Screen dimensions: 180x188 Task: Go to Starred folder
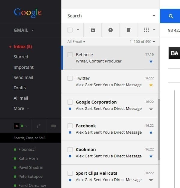click(x=21, y=57)
